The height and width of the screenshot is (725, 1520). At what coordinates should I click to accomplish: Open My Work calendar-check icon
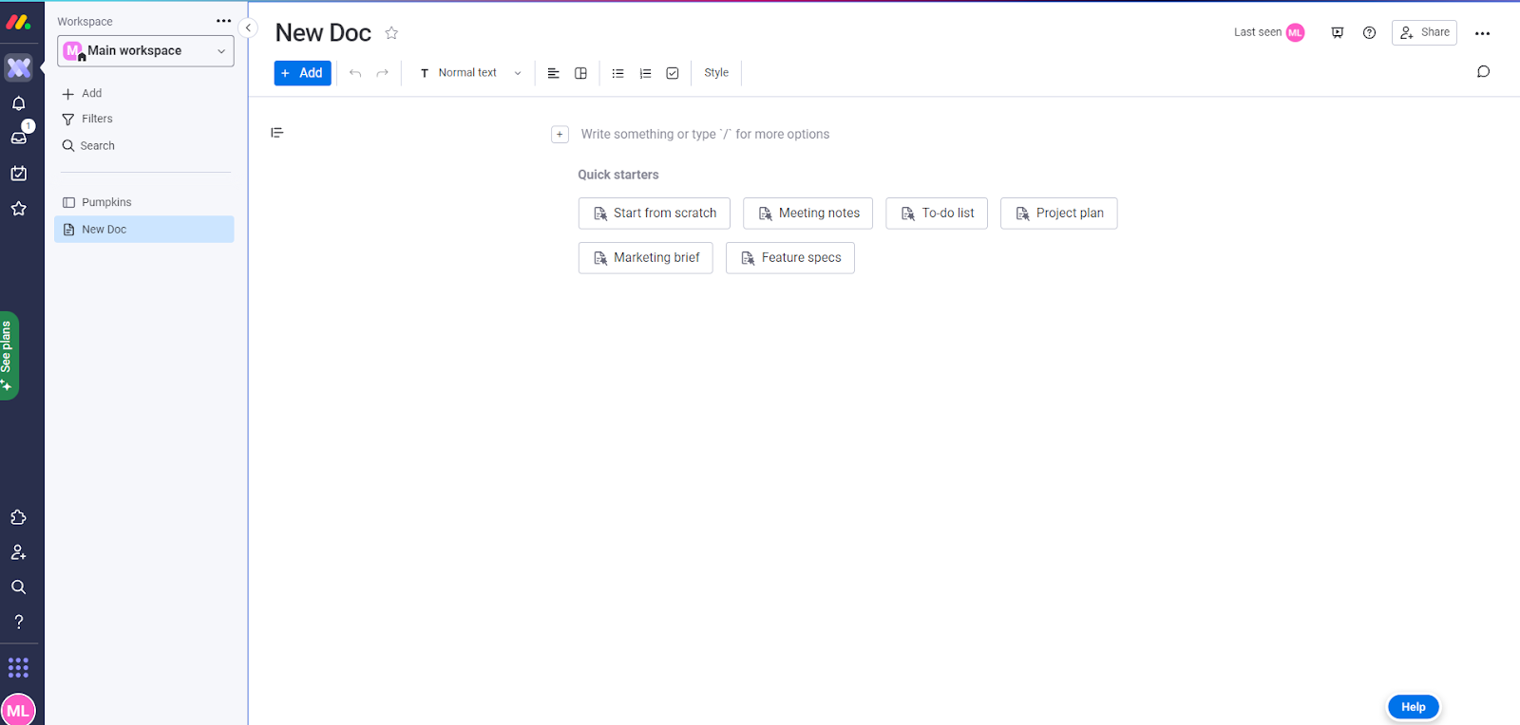point(18,174)
